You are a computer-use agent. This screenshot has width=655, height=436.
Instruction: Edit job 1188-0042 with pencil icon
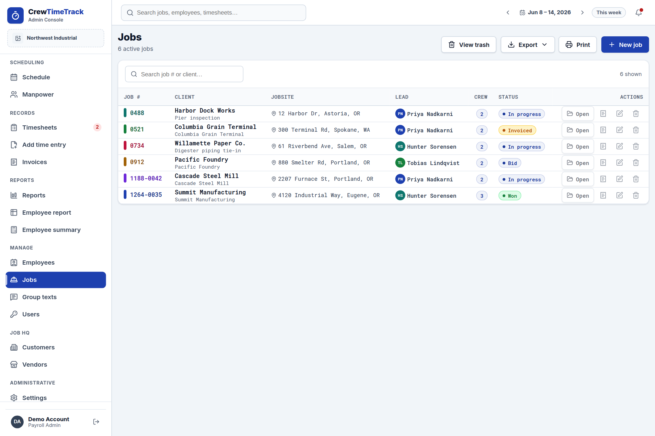pyautogui.click(x=620, y=179)
